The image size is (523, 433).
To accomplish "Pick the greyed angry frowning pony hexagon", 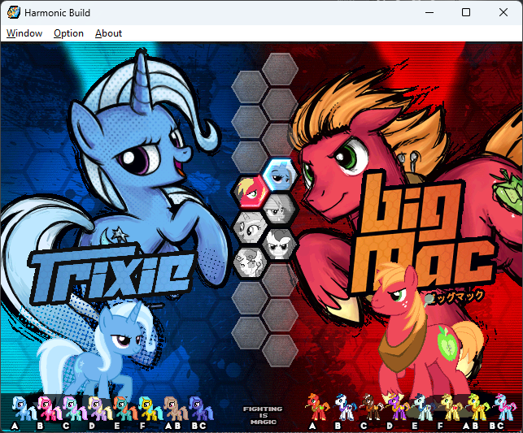I will (x=280, y=245).
